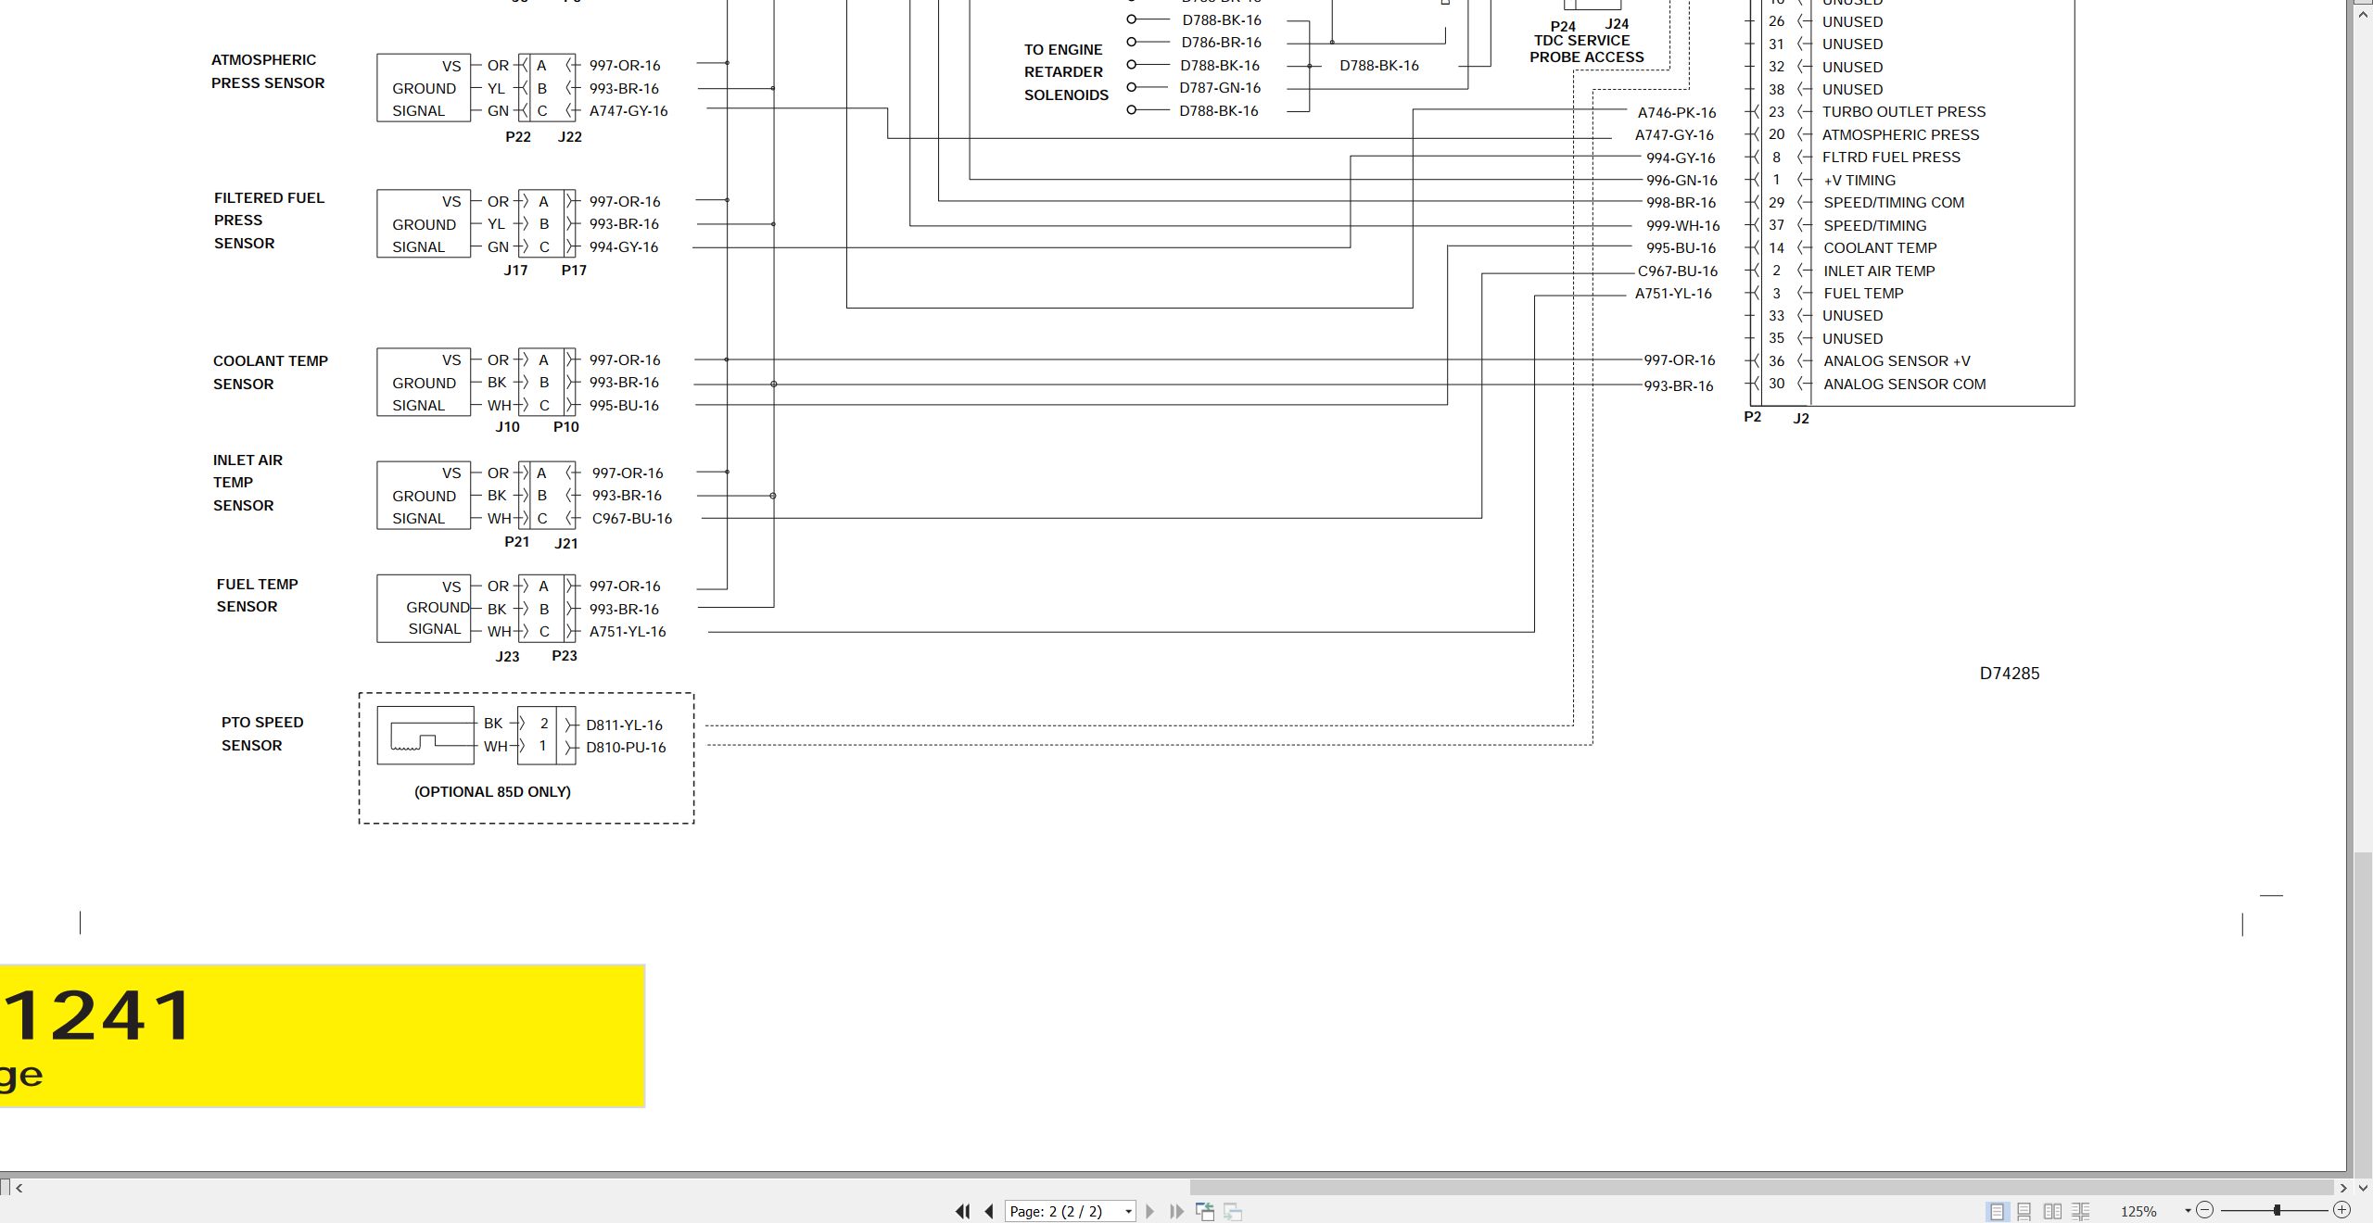This screenshot has width=2373, height=1223.
Task: Click the zoom out minus button
Action: pos(2205,1210)
